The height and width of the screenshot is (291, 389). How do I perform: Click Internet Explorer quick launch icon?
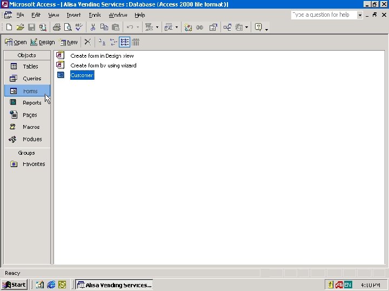coord(51,285)
